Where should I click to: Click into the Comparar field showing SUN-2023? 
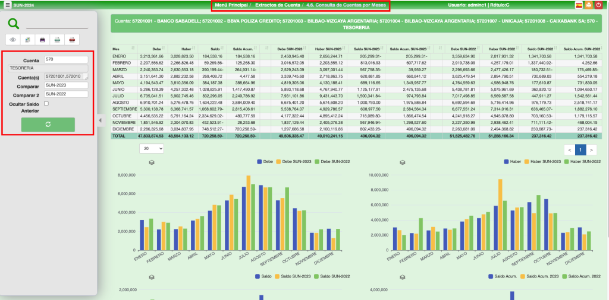click(66, 85)
